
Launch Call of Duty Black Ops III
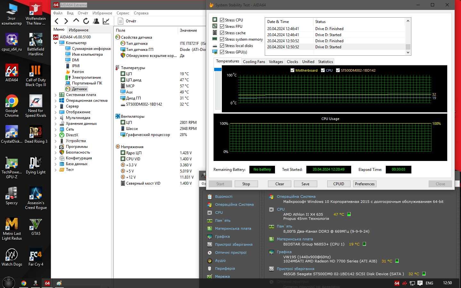tap(36, 75)
